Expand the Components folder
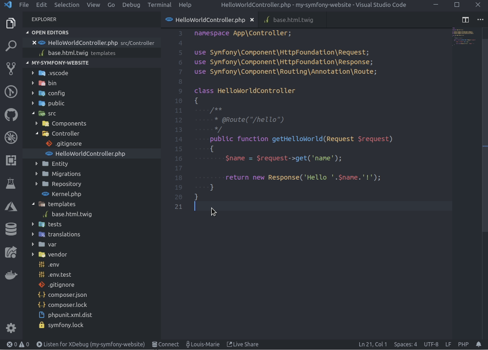The height and width of the screenshot is (350, 488). coord(37,123)
